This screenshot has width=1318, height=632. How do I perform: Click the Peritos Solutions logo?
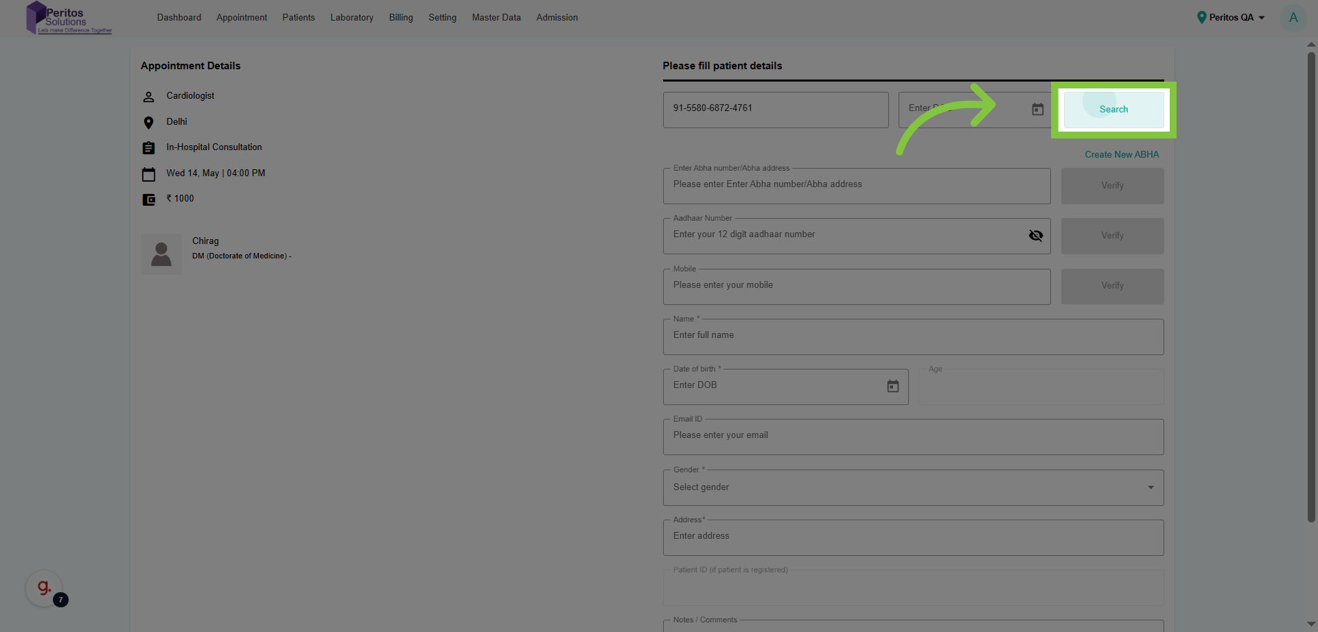pyautogui.click(x=68, y=18)
